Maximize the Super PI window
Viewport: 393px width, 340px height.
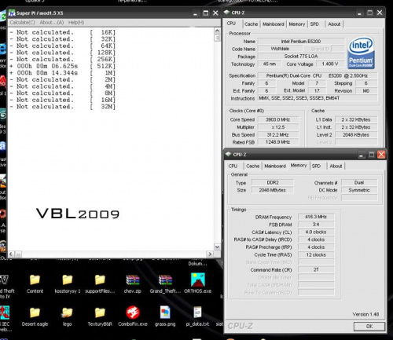(206, 13)
